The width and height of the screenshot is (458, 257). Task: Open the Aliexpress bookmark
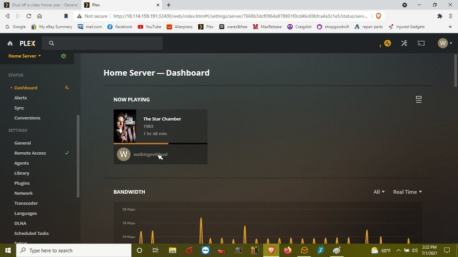180,27
